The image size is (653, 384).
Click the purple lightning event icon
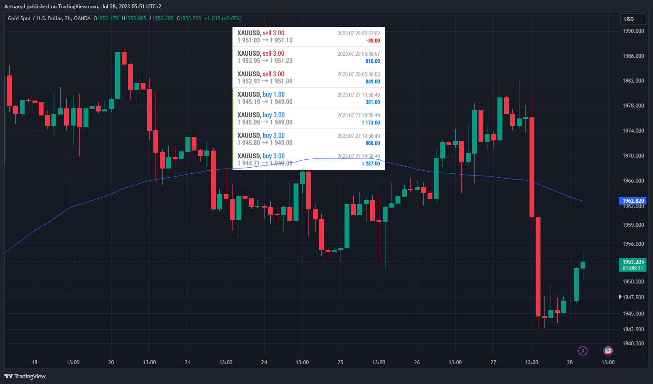tap(583, 351)
